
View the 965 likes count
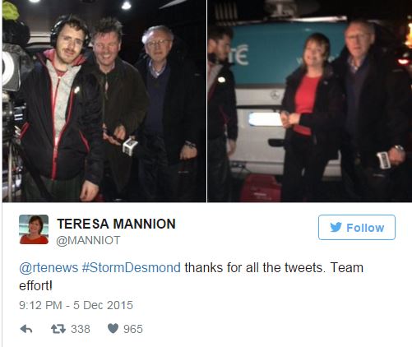pos(133,329)
